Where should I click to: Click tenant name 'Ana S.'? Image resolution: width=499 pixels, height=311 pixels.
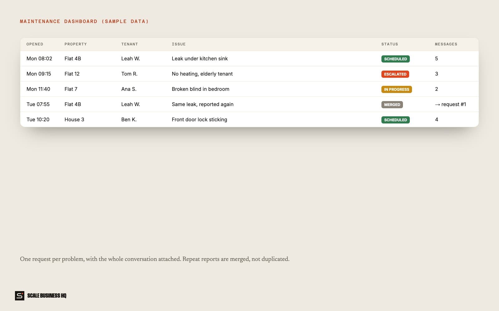coord(129,89)
